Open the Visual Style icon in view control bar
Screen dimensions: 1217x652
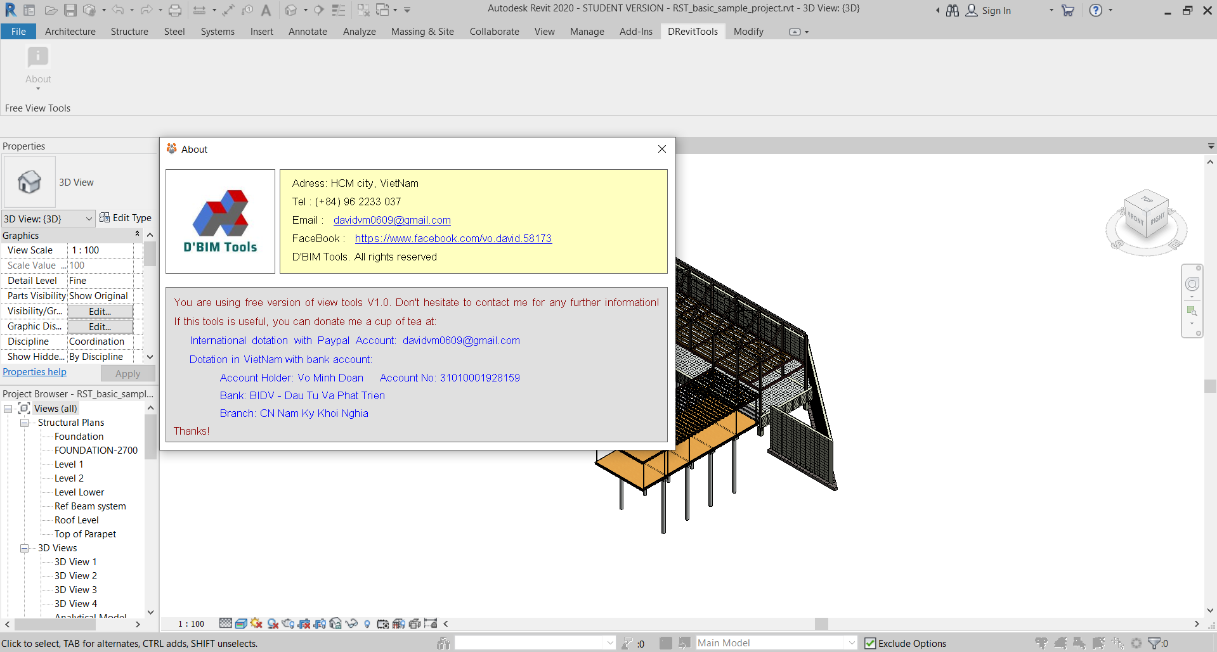click(241, 623)
